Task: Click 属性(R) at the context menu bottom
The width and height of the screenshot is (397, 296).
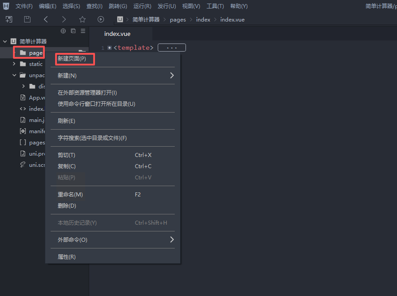Action: [x=67, y=257]
